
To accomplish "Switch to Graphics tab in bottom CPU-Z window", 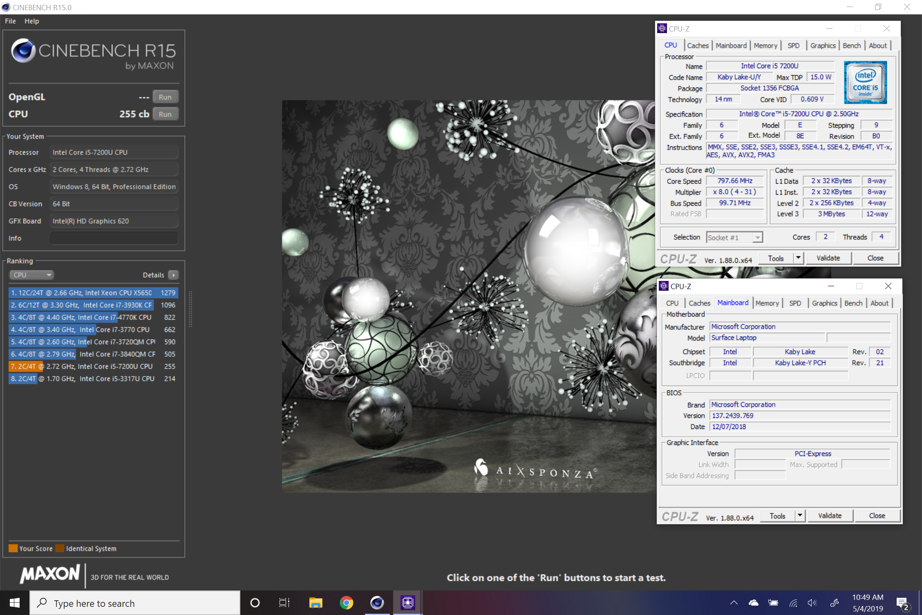I will [824, 303].
